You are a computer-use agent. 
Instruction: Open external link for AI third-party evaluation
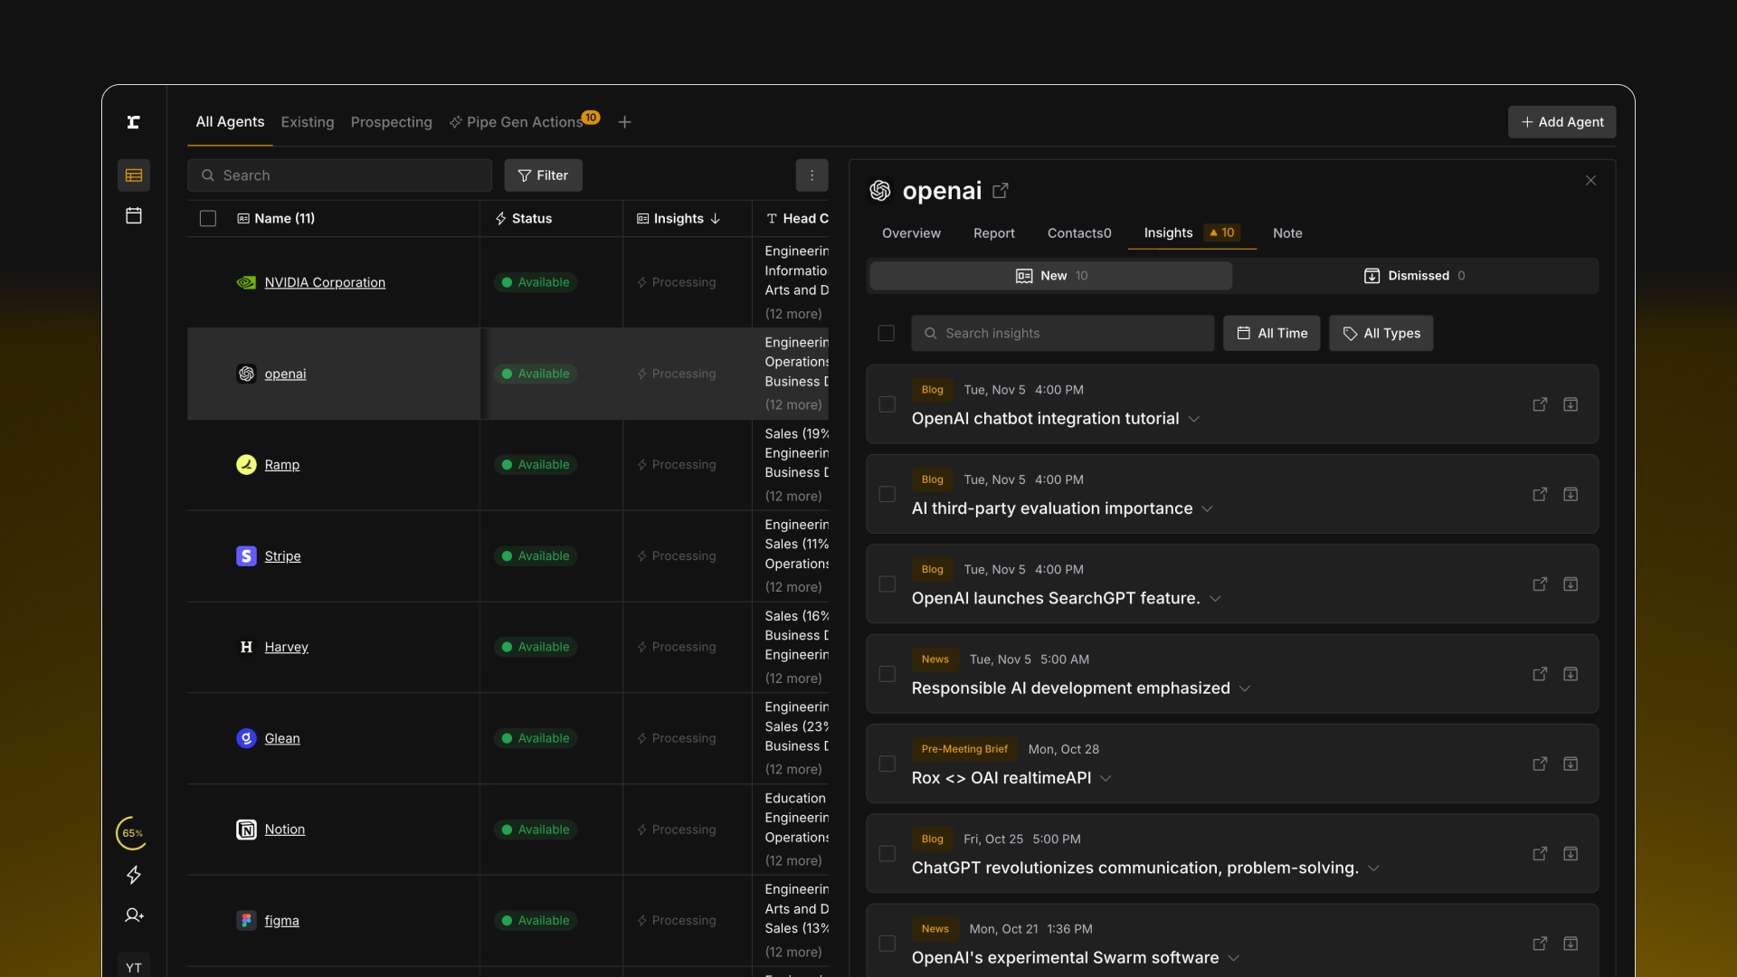[1540, 494]
